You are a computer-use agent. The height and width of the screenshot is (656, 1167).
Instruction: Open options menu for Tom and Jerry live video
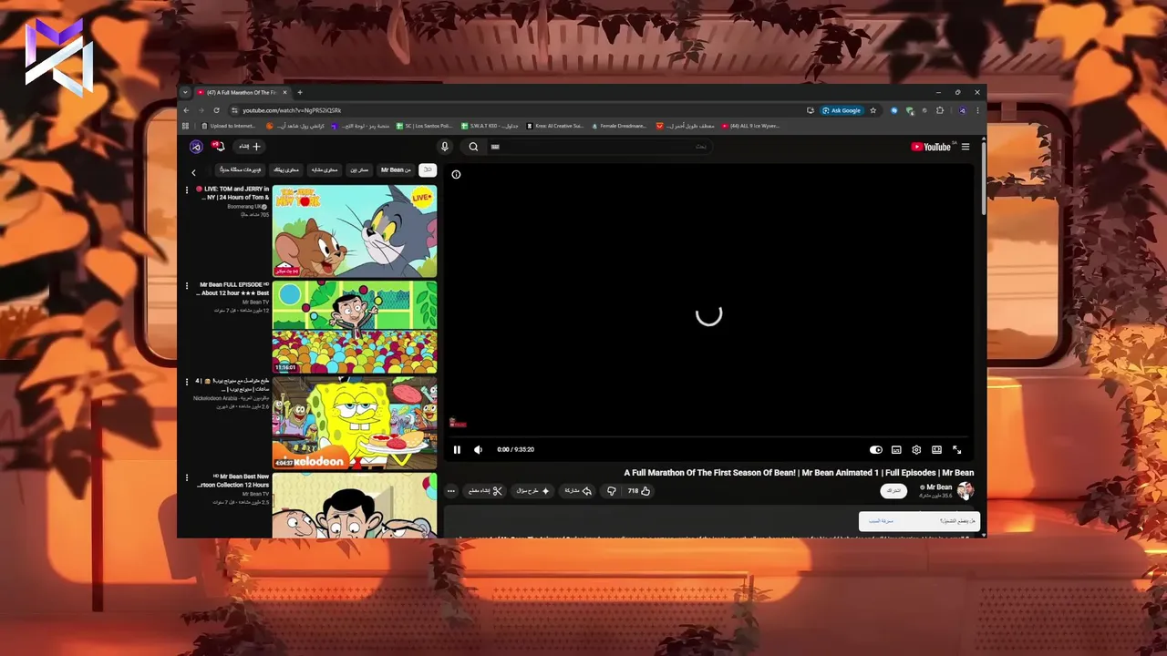[x=187, y=190]
